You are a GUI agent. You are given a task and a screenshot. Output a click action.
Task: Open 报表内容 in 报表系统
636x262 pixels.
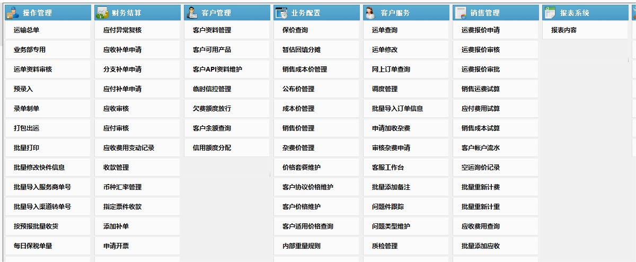(564, 30)
